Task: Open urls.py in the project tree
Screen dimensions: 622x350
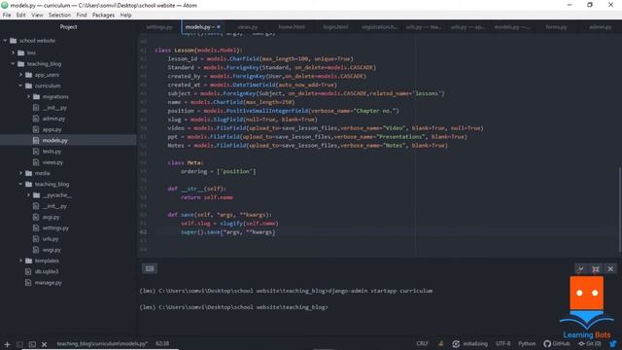Action: point(51,239)
